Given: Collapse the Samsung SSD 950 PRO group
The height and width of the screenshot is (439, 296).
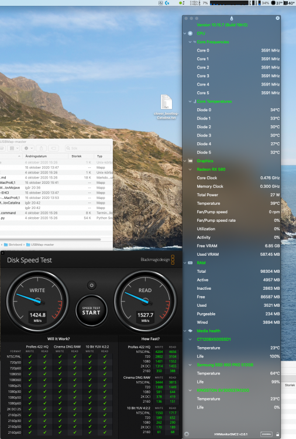Looking at the screenshot, I should coord(190,365).
